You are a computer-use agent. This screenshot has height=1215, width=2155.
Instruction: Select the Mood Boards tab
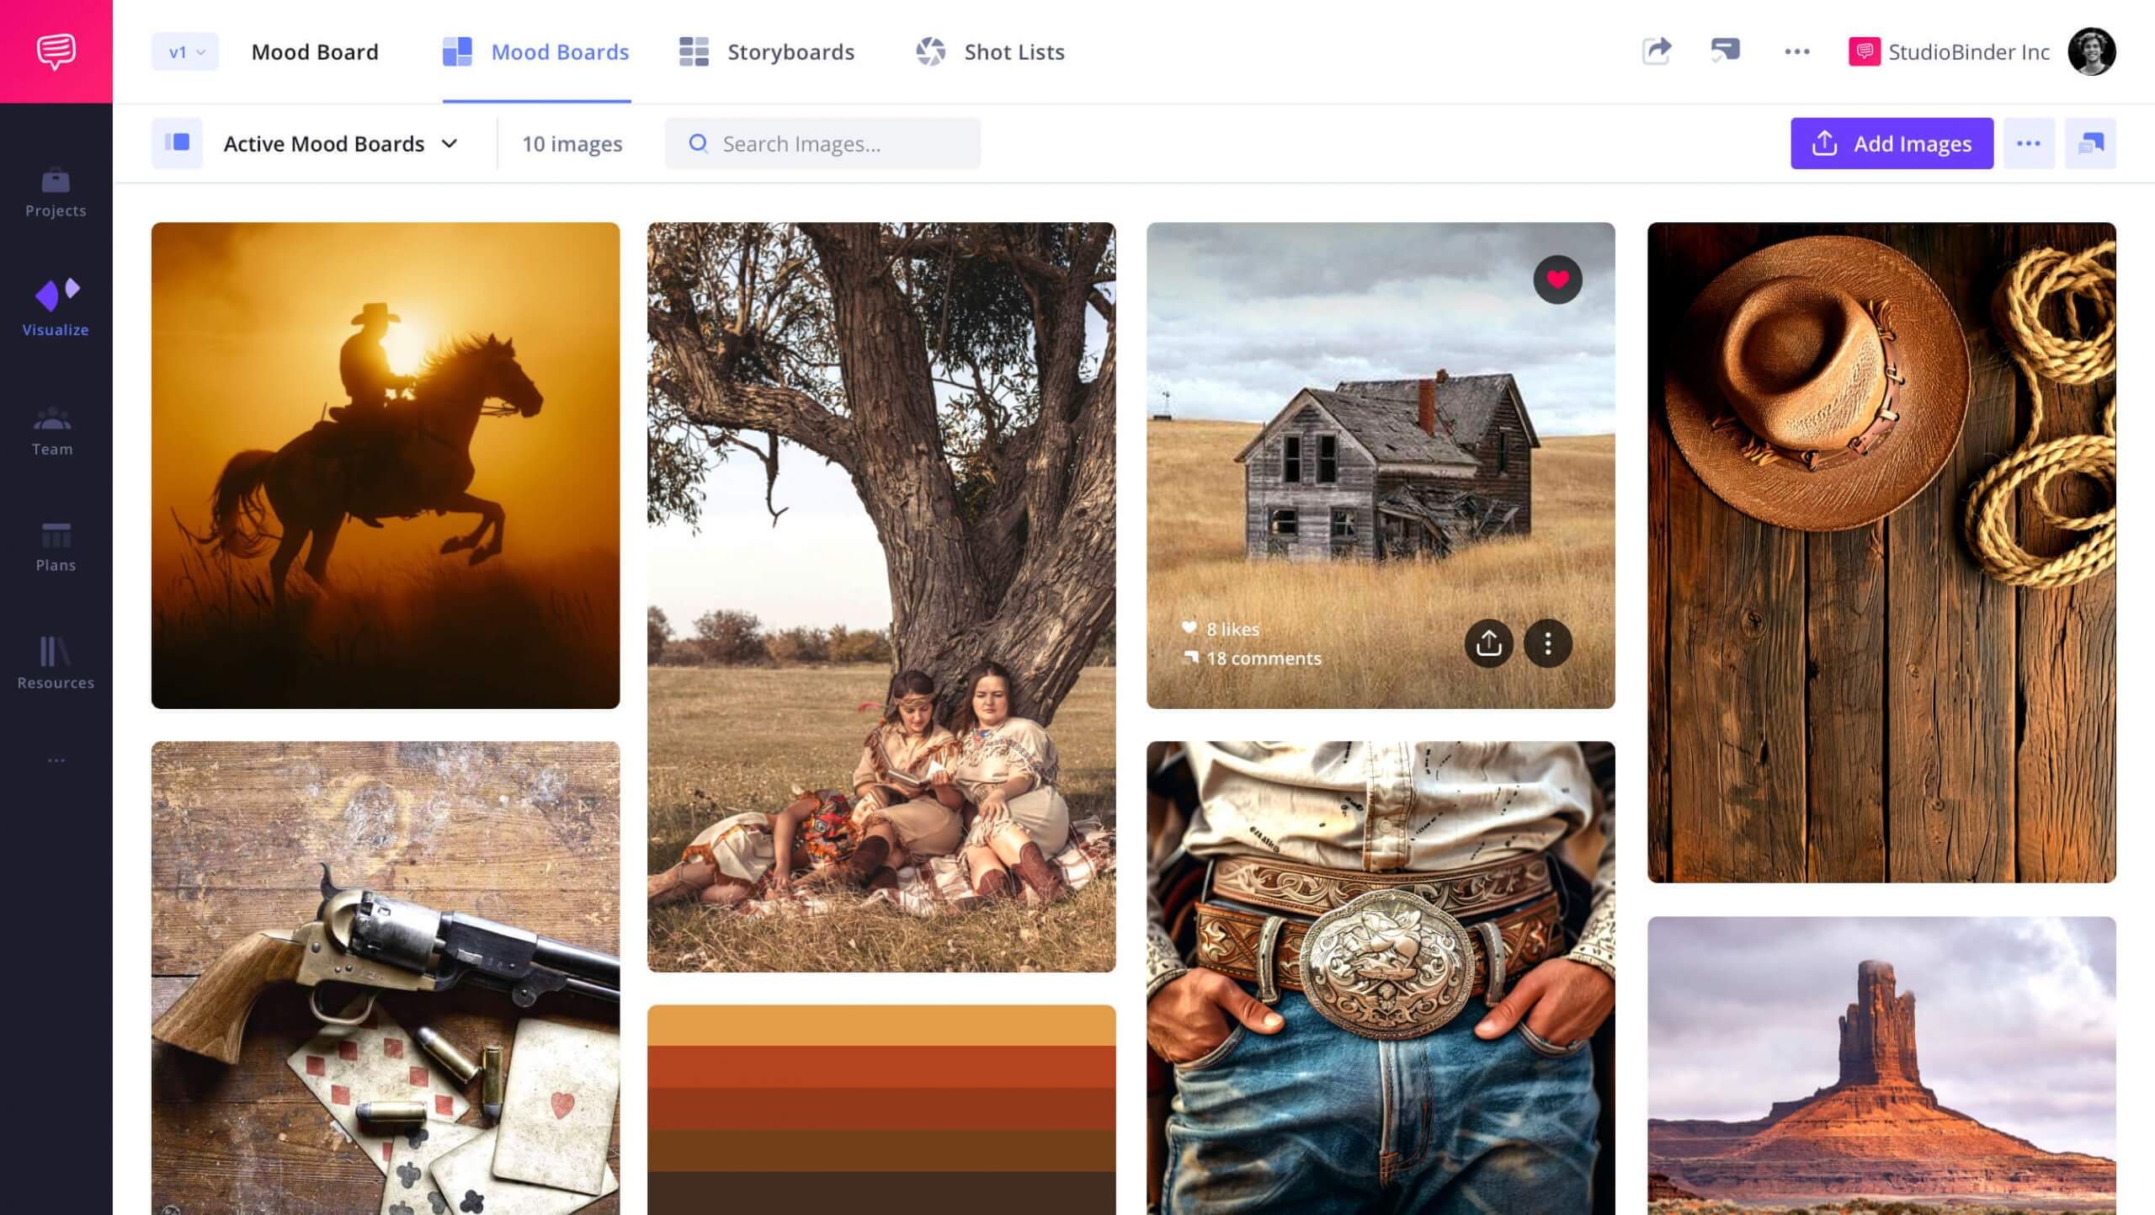560,52
